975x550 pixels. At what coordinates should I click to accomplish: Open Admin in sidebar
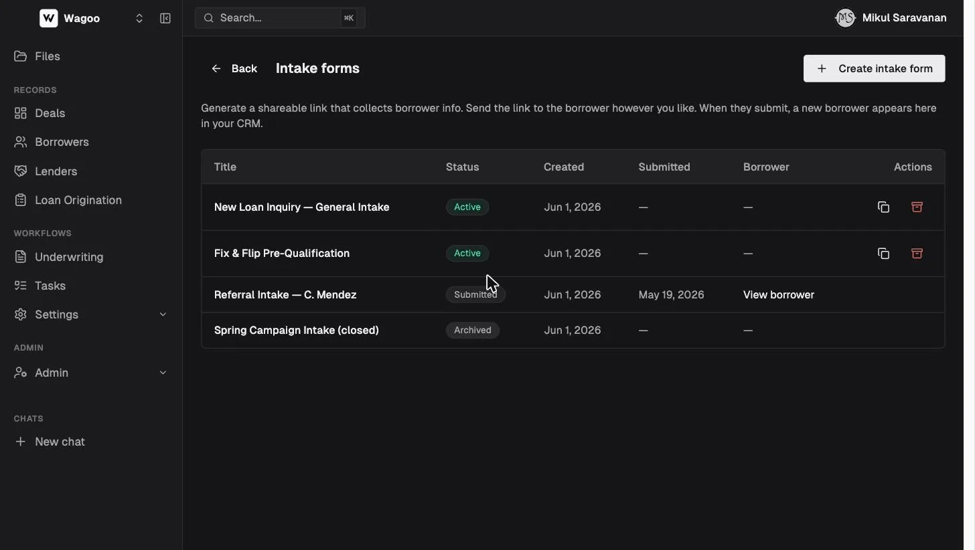click(91, 373)
